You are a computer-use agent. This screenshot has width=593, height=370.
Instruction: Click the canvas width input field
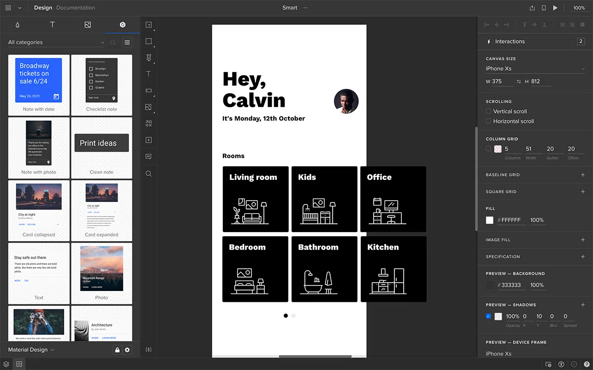[502, 82]
